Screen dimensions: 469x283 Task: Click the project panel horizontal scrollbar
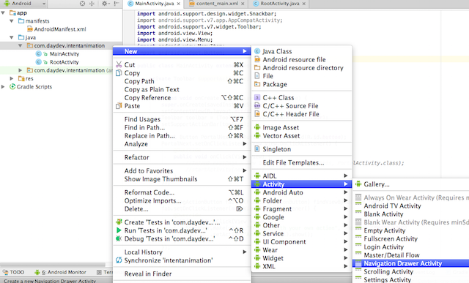53,265
